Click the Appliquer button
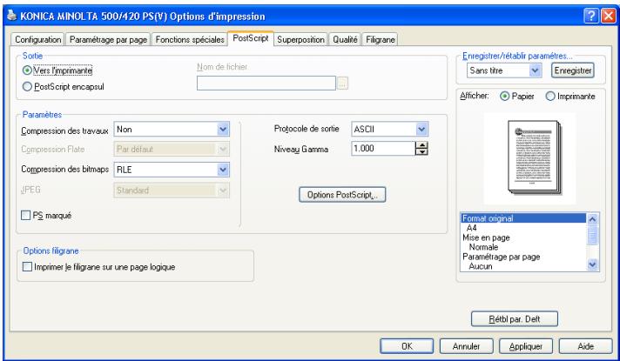This screenshot has height=361, width=620. (x=526, y=346)
